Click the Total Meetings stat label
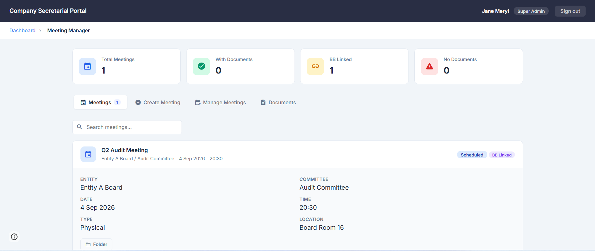595x251 pixels. (118, 59)
